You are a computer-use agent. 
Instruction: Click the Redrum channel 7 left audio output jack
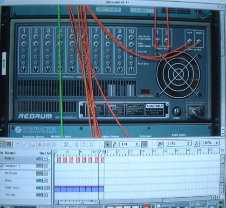[x=96, y=37]
